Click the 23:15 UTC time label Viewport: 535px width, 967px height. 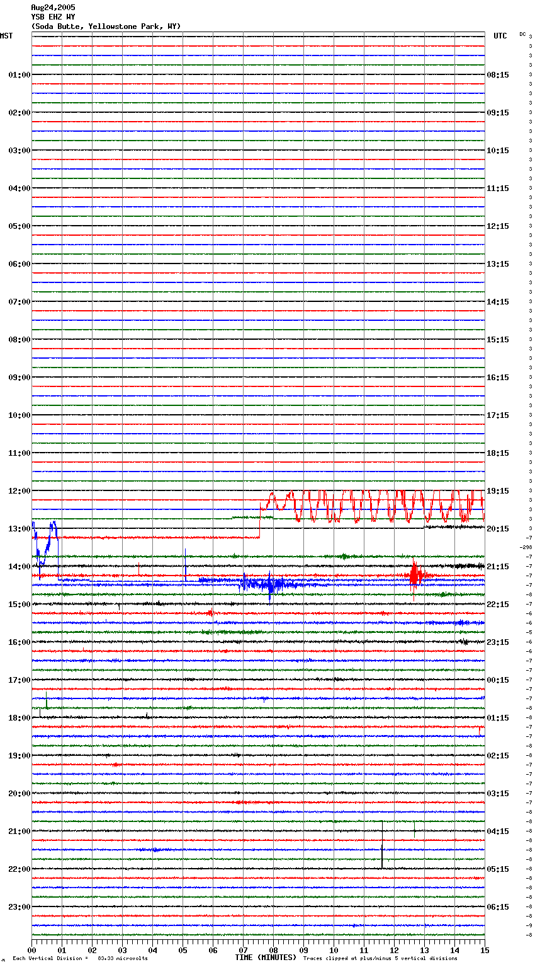click(498, 642)
